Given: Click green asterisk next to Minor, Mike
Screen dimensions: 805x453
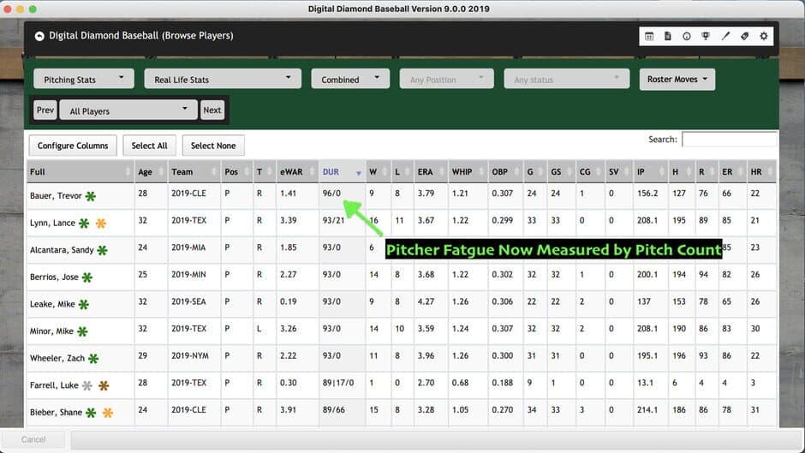Looking at the screenshot, I should 82,331.
